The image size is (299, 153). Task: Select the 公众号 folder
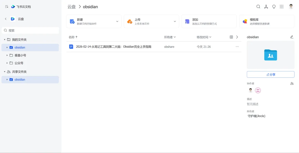(30, 63)
